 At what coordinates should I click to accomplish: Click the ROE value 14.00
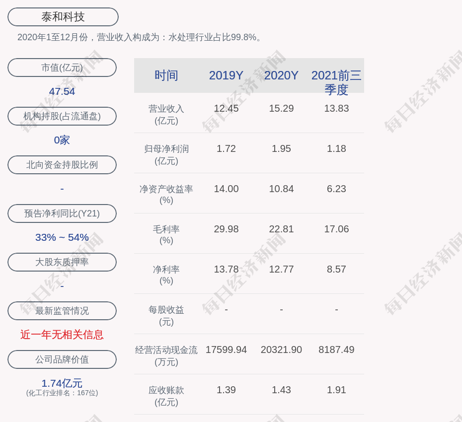(227, 189)
